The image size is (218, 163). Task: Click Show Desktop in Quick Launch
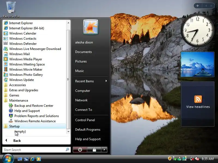(20, 159)
